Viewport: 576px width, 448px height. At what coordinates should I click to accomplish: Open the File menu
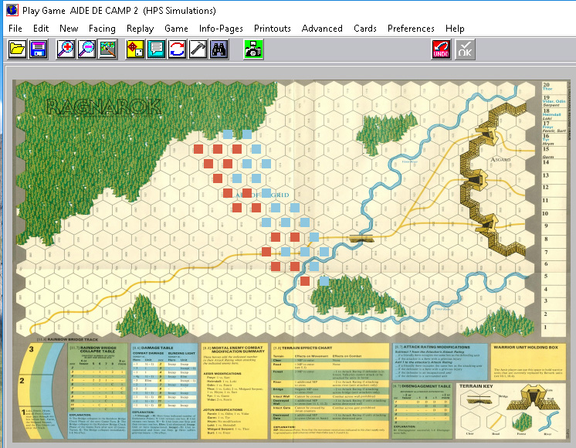[15, 29]
